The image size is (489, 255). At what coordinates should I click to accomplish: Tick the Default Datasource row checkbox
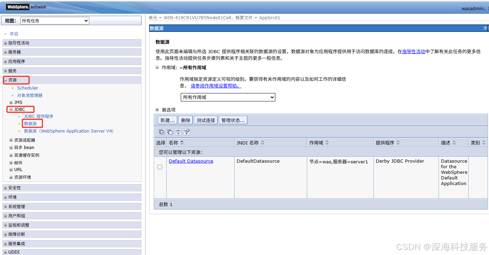tap(160, 167)
